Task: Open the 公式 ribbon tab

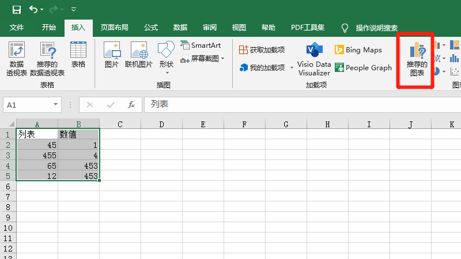Action: pyautogui.click(x=151, y=28)
